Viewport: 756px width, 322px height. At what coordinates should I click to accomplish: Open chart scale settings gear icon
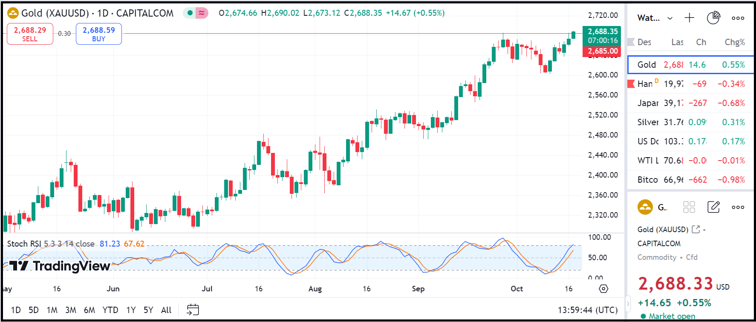603,289
